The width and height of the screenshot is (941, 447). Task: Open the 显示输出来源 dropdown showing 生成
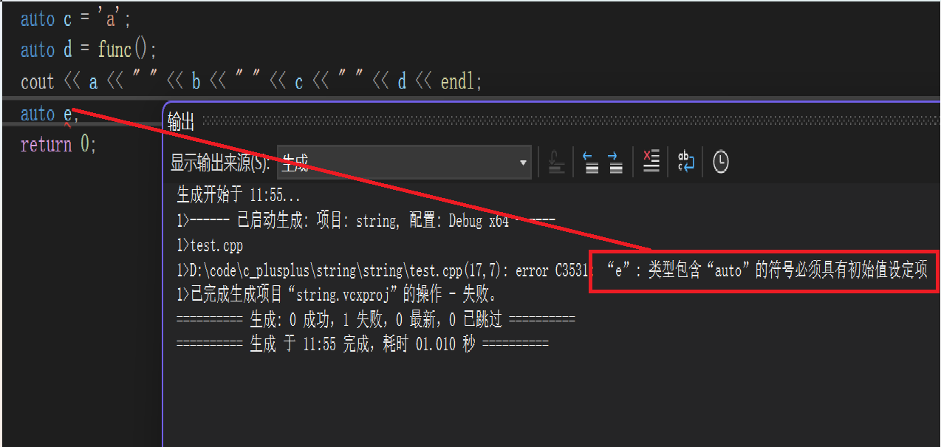click(404, 163)
